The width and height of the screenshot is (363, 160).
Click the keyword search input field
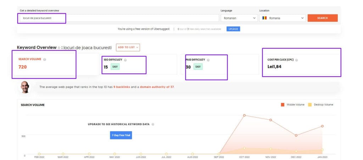point(119,18)
